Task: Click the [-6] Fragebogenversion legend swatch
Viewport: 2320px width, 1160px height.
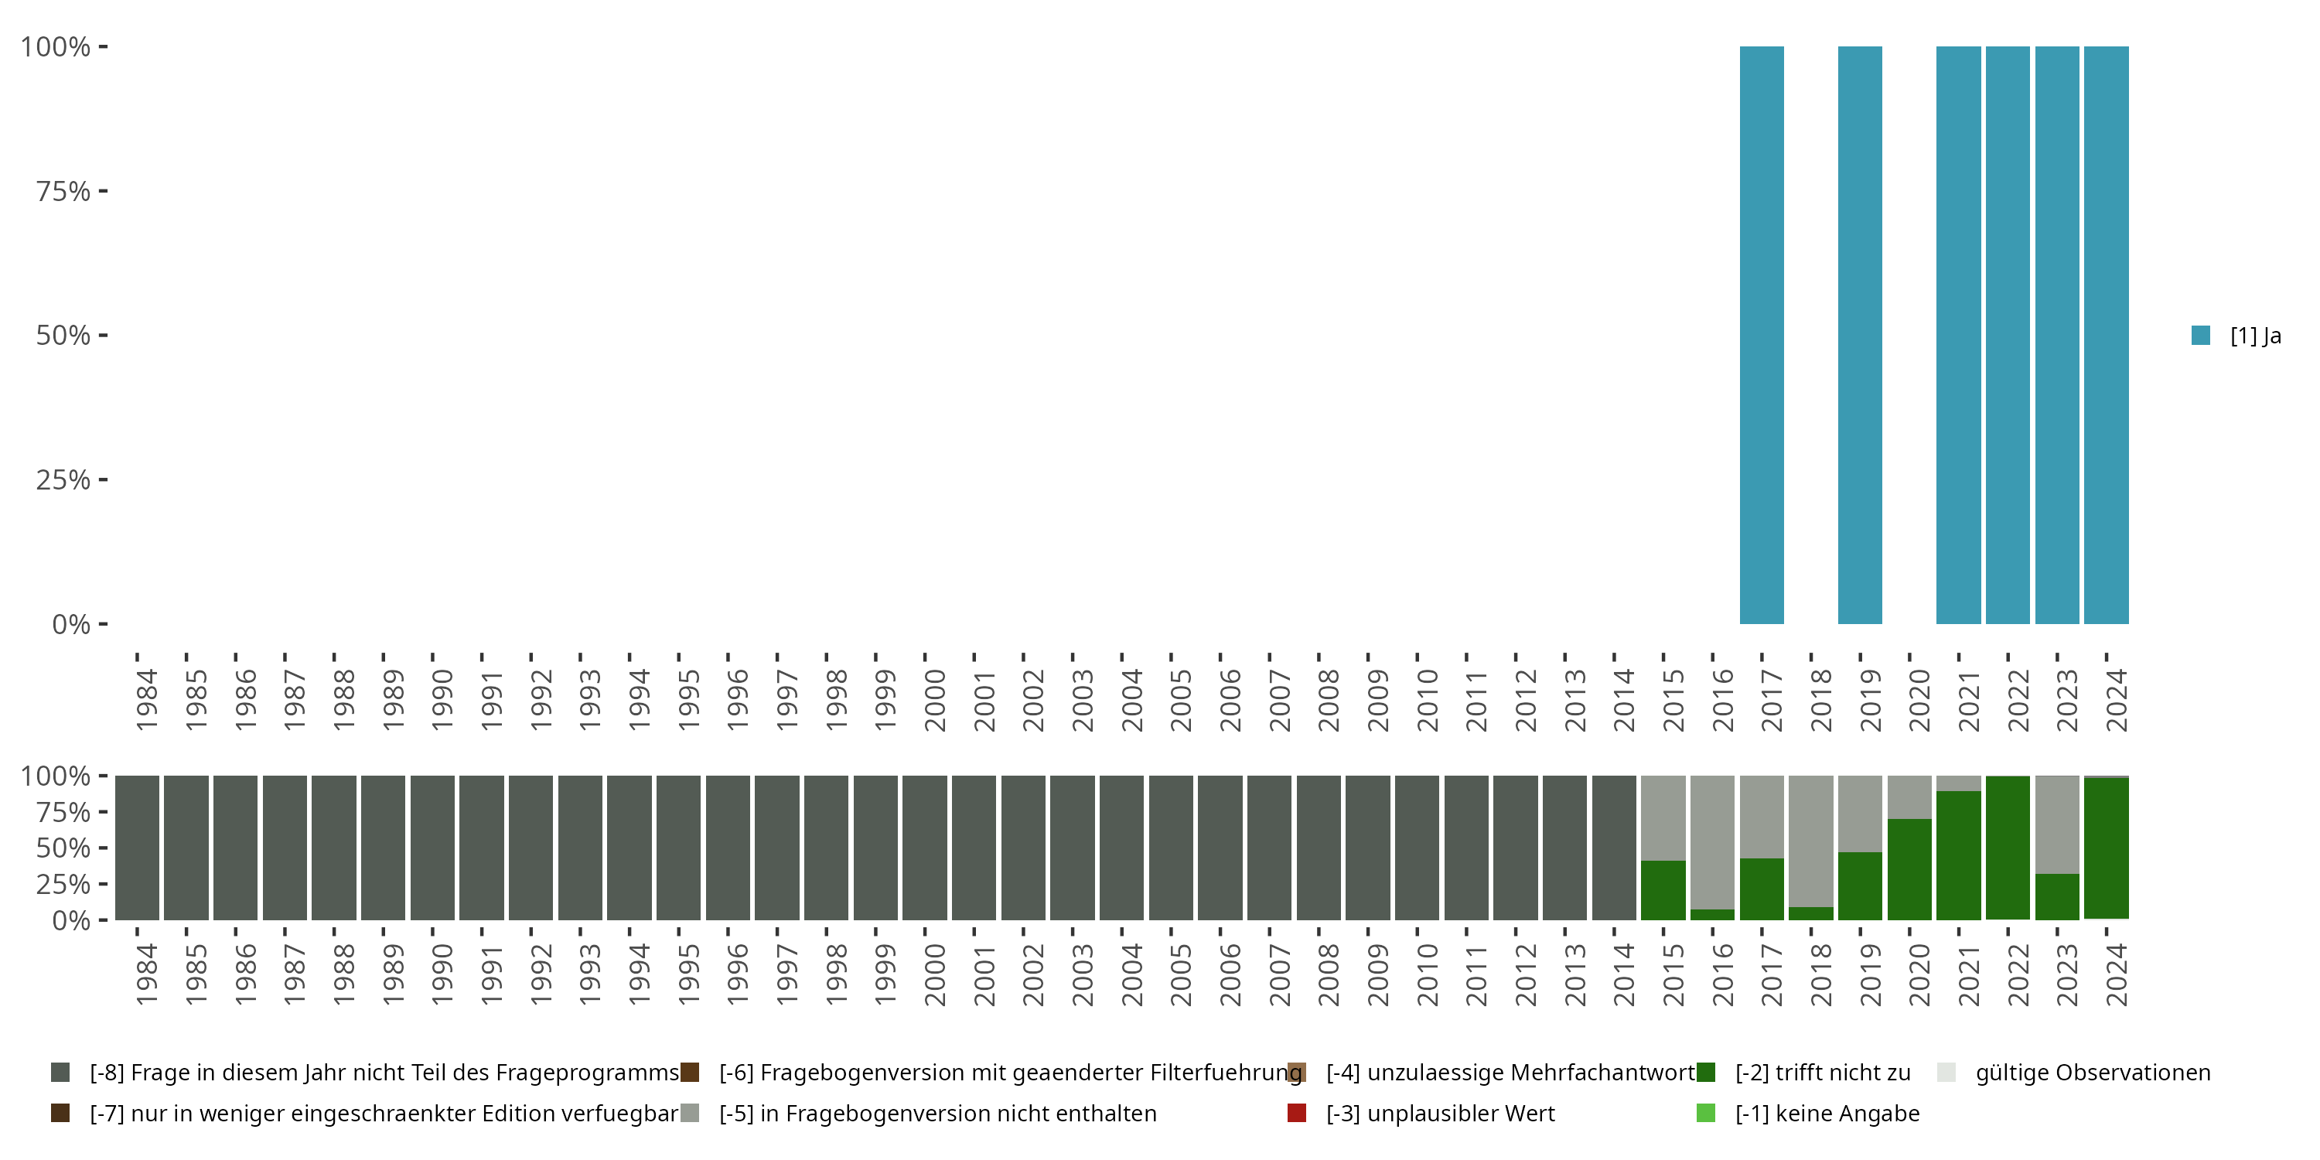Action: point(690,1072)
